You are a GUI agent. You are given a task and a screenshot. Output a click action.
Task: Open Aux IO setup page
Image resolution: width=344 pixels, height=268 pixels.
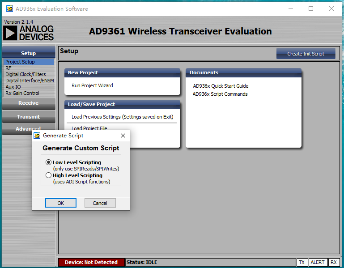coord(13,87)
